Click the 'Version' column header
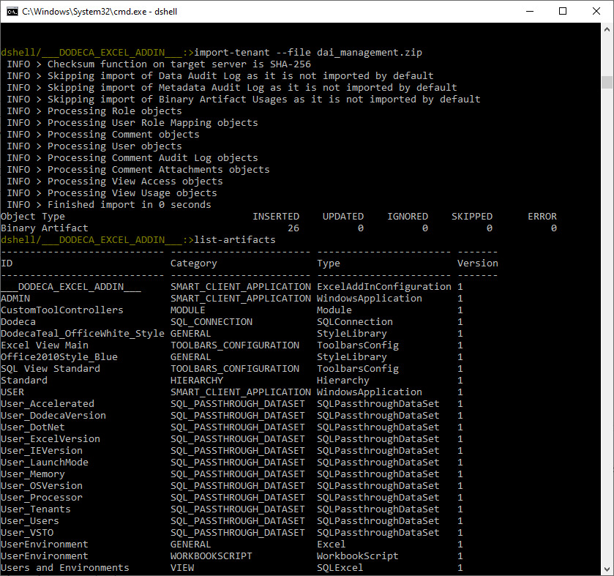Viewport: 614px width, 576px height. [478, 263]
